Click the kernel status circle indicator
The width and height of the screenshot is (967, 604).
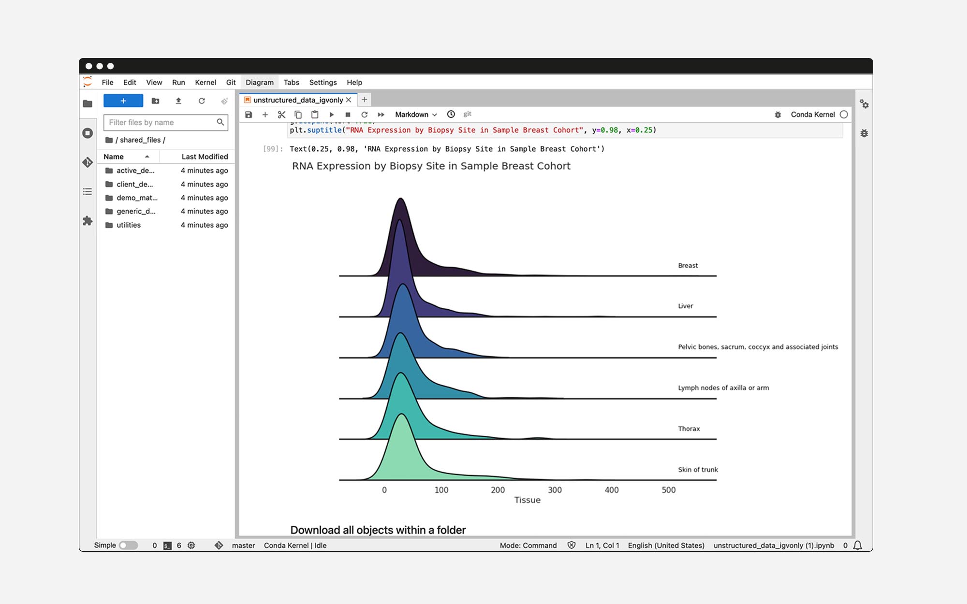pyautogui.click(x=844, y=115)
